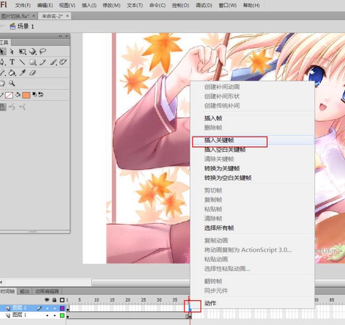The image size is (345, 325).
Task: Switch to the 动画编辑器 tab
Action: [x=47, y=291]
